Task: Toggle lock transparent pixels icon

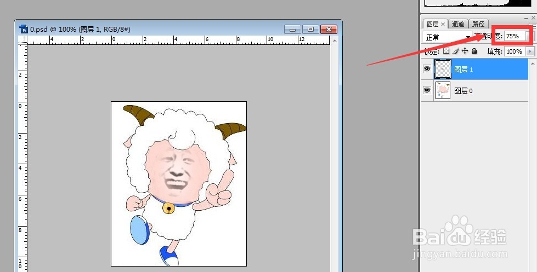Action: [x=446, y=51]
